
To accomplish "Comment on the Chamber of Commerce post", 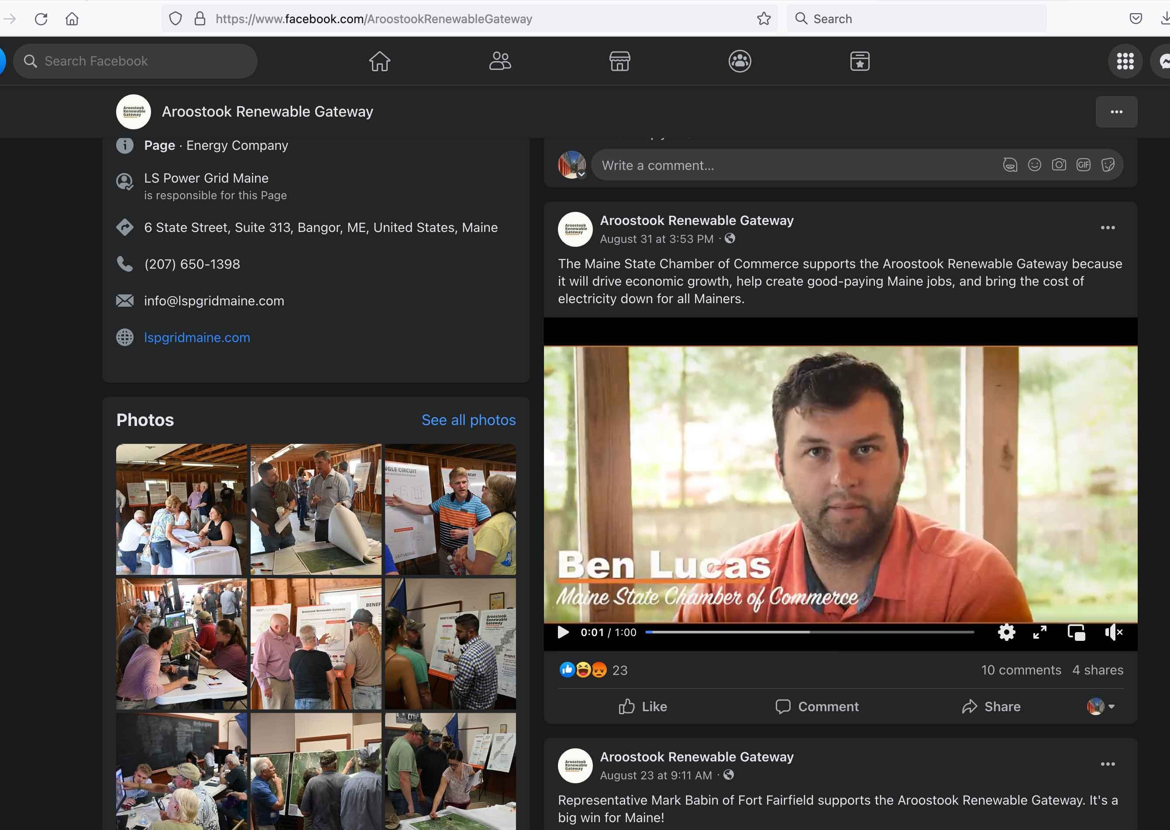I will (x=817, y=706).
